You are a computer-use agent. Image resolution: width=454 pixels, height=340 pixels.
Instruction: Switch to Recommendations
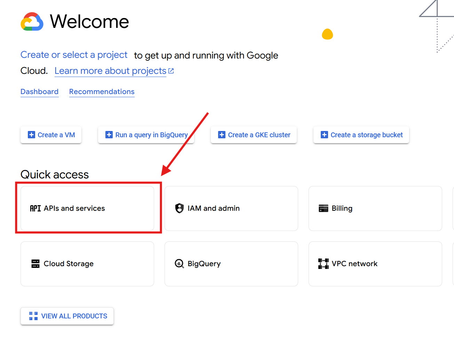pyautogui.click(x=102, y=92)
